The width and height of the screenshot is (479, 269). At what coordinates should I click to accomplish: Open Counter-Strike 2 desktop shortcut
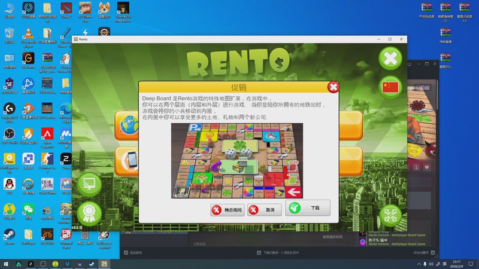pos(47,163)
